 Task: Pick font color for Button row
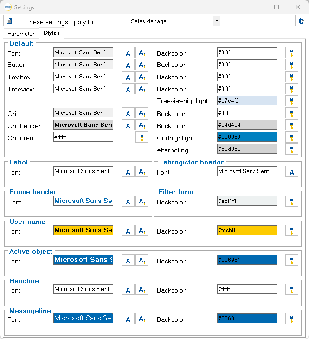pyautogui.click(x=142, y=65)
